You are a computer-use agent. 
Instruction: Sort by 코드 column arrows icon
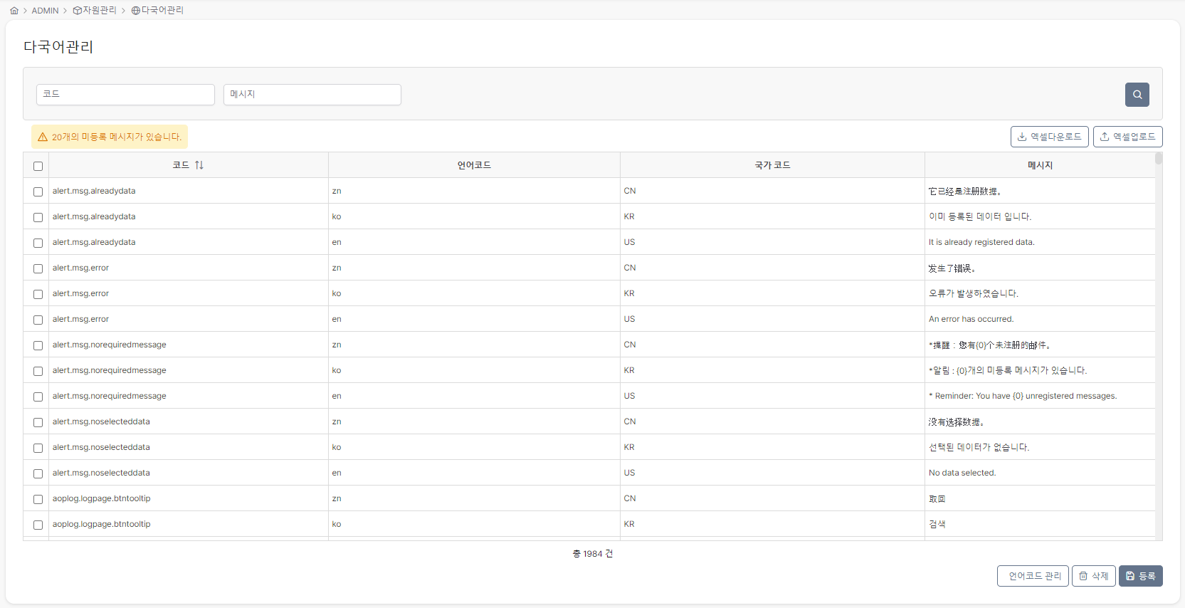(x=199, y=165)
